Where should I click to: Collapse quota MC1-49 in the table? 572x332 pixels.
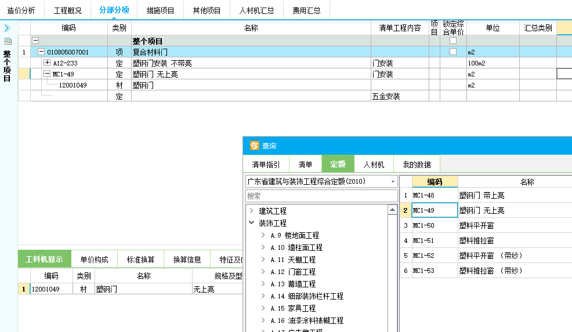pos(46,74)
